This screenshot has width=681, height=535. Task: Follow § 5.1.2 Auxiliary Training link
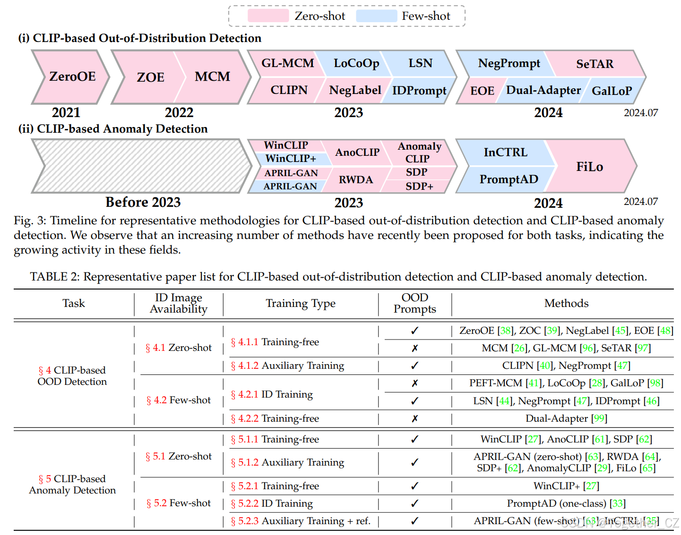(x=287, y=462)
